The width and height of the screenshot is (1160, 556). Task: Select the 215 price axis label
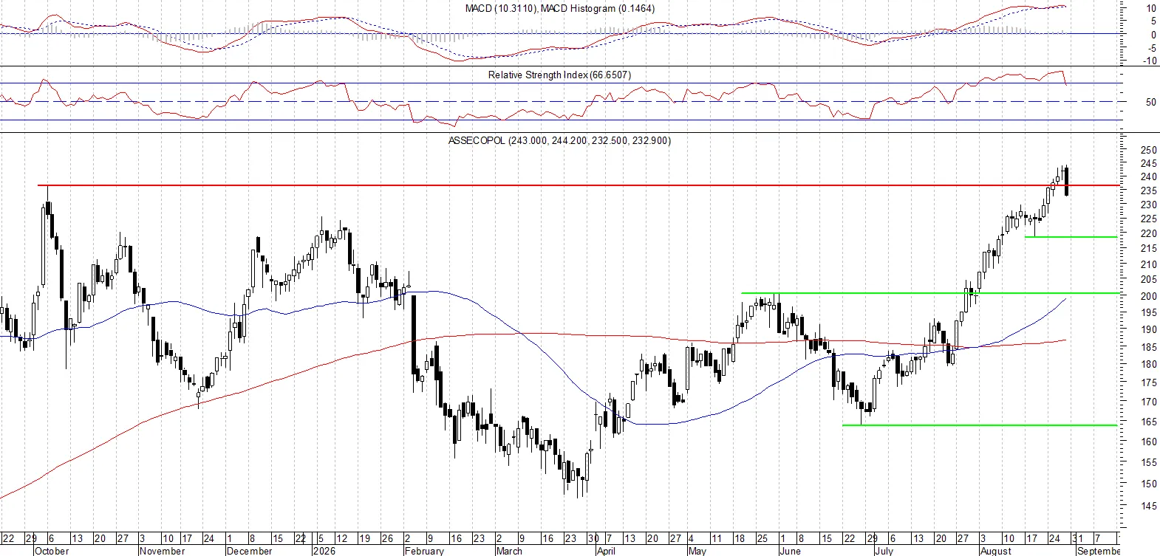[1149, 248]
